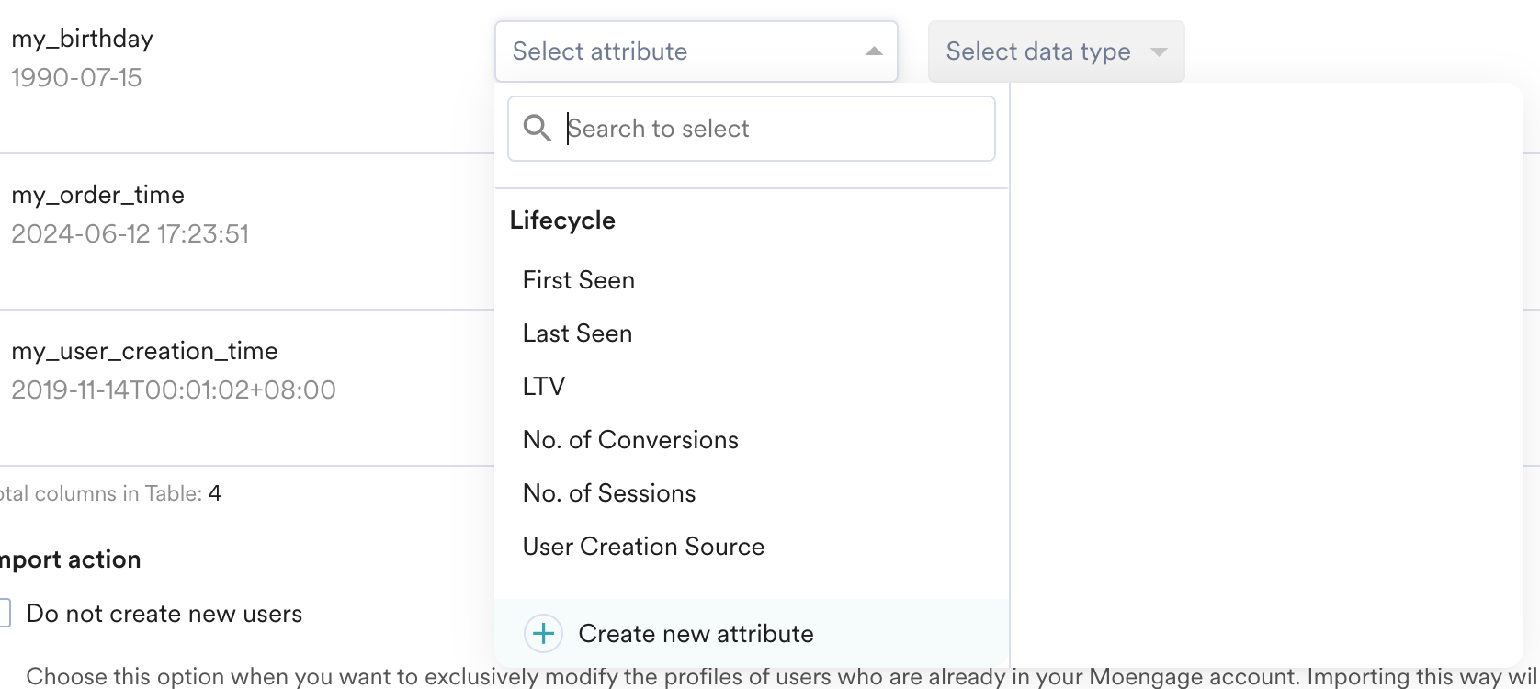Click the Select attribute combo box field

pos(680,51)
